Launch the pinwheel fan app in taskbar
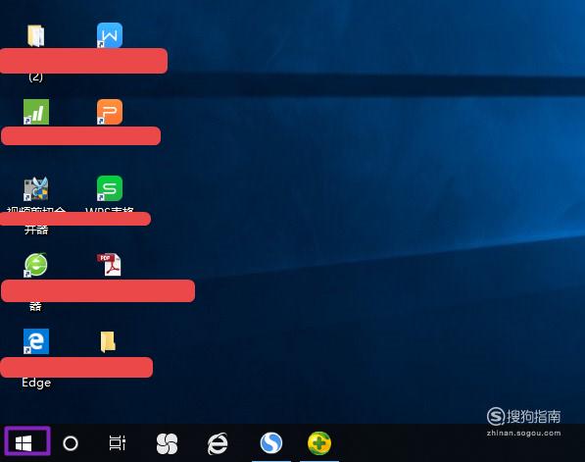 coord(167,443)
